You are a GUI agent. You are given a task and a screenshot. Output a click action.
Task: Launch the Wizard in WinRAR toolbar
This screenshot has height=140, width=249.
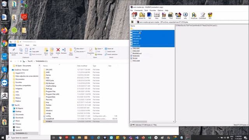click(x=178, y=16)
